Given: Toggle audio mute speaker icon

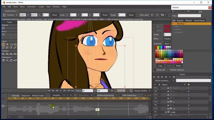Looking at the screenshot, I should [112, 91].
